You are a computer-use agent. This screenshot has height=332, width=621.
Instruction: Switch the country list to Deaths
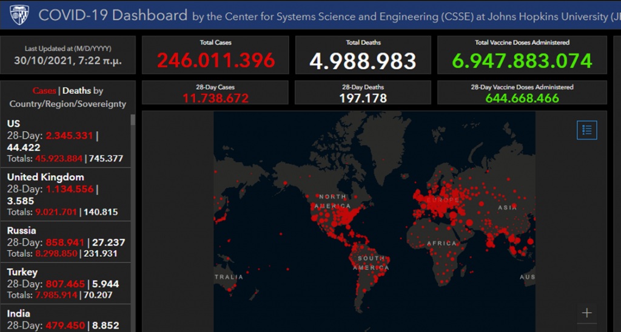point(76,90)
